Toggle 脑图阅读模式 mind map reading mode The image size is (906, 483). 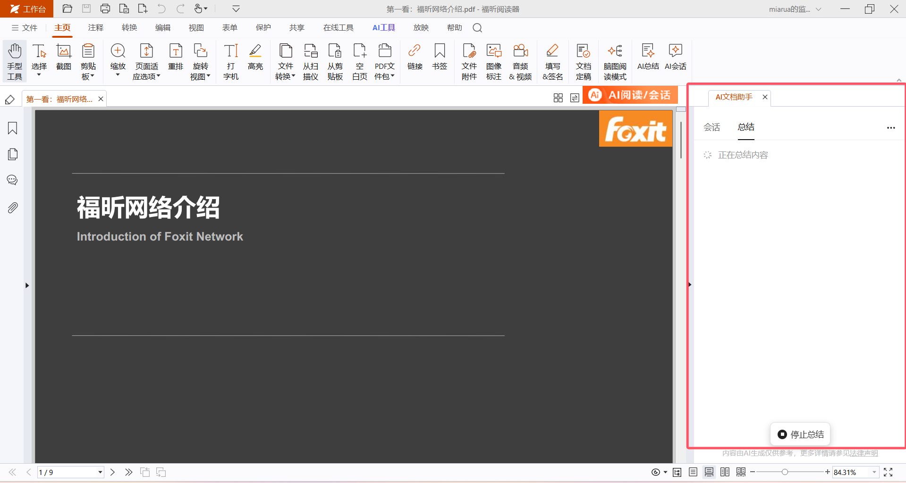pyautogui.click(x=615, y=62)
